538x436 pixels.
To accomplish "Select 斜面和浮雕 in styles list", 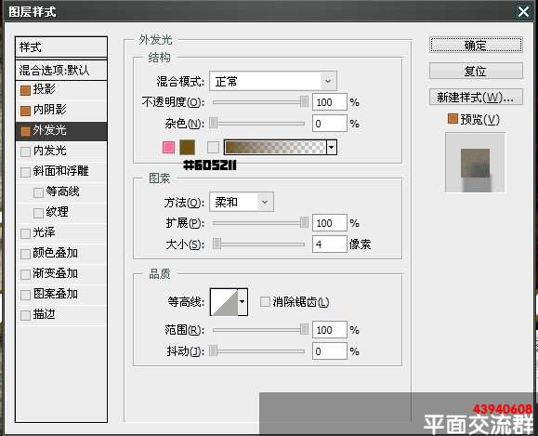I will click(x=61, y=171).
